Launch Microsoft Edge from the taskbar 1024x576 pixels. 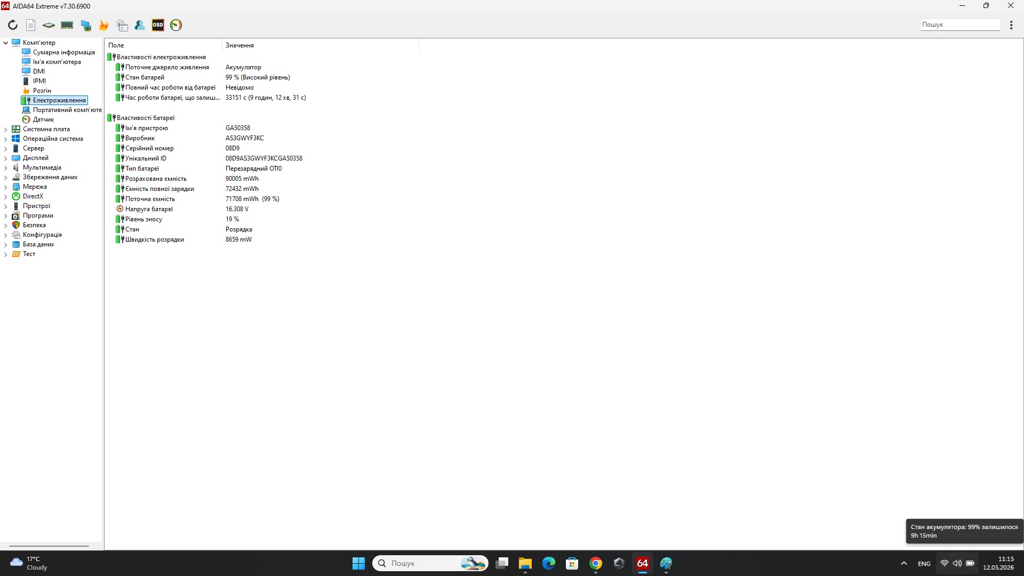(548, 563)
